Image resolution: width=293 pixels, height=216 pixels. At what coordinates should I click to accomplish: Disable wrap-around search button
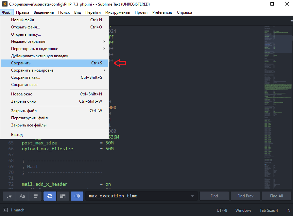[50, 196]
